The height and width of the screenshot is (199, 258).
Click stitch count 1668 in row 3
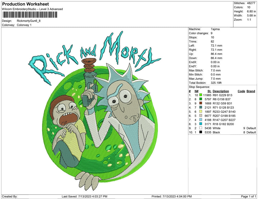tap(208, 103)
